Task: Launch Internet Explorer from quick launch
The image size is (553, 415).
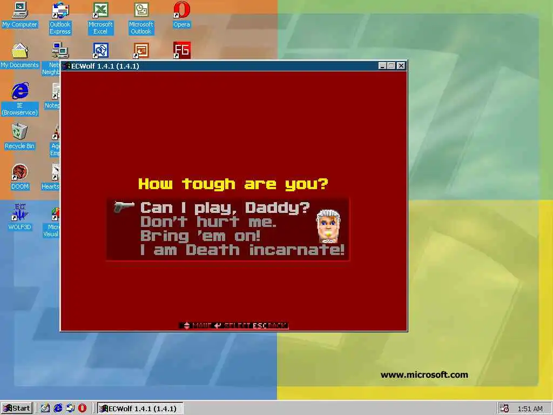Action: point(57,409)
